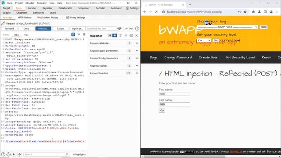
Task: Click the First name input field
Action: coord(174,94)
